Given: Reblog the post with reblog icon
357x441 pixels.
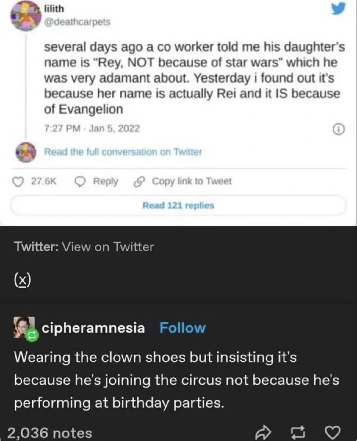Looking at the screenshot, I should [297, 432].
